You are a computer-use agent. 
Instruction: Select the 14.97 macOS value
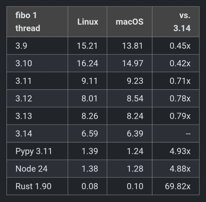[x=133, y=63]
